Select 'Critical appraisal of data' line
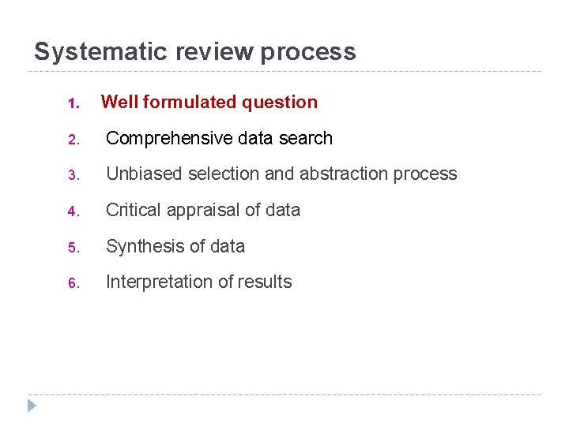Image resolution: width=569 pixels, height=426 pixels. point(203,210)
